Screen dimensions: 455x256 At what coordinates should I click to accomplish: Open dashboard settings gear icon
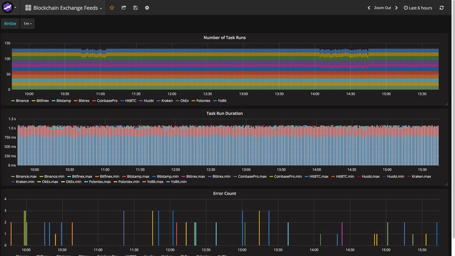(147, 8)
